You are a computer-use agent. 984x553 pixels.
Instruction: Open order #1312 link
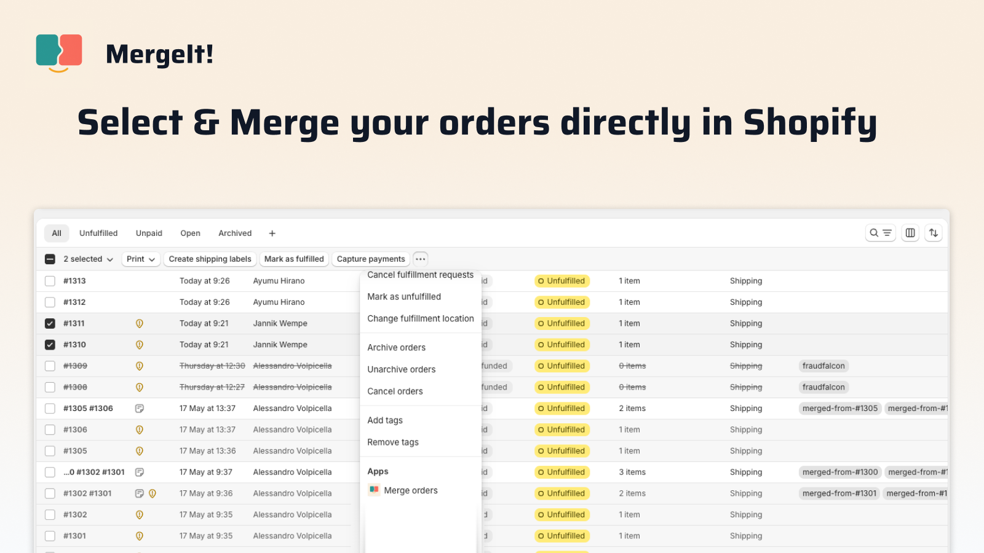point(74,302)
